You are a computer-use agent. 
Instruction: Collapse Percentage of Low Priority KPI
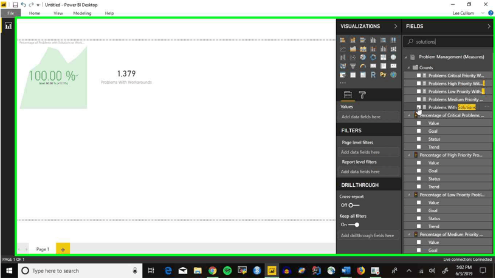coord(409,195)
